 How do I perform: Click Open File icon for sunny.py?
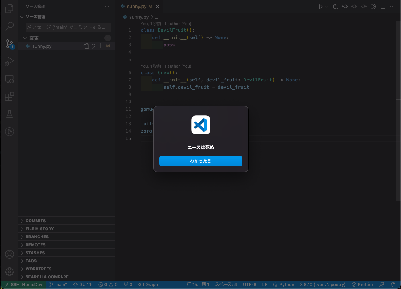[x=87, y=46]
